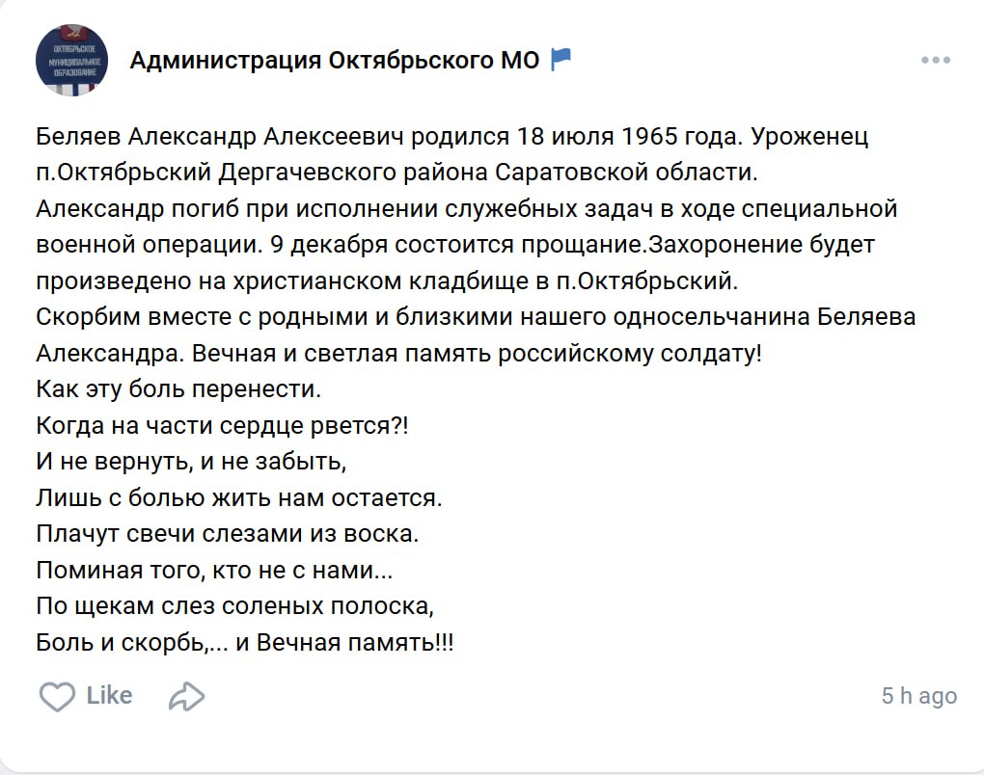Click the line "Поминая того, кто не с нами..."
984x775 pixels.
pyautogui.click(x=214, y=570)
